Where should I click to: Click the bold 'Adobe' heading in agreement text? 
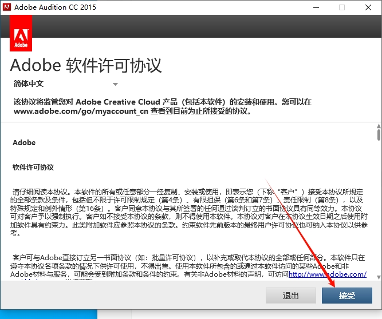tap(24, 143)
